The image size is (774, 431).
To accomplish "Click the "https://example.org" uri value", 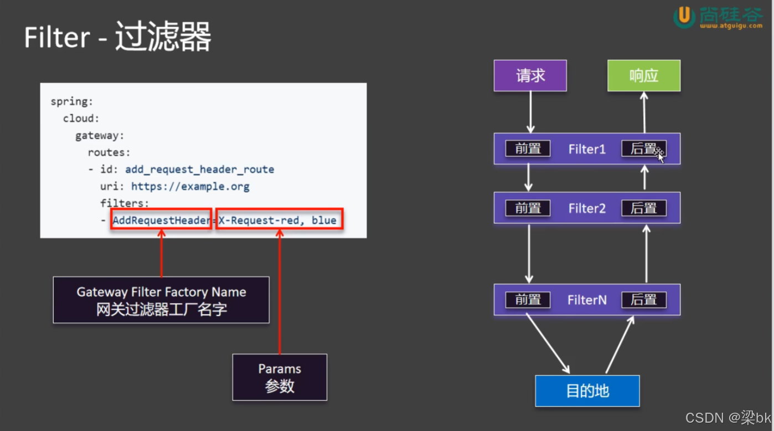I will click(x=190, y=186).
